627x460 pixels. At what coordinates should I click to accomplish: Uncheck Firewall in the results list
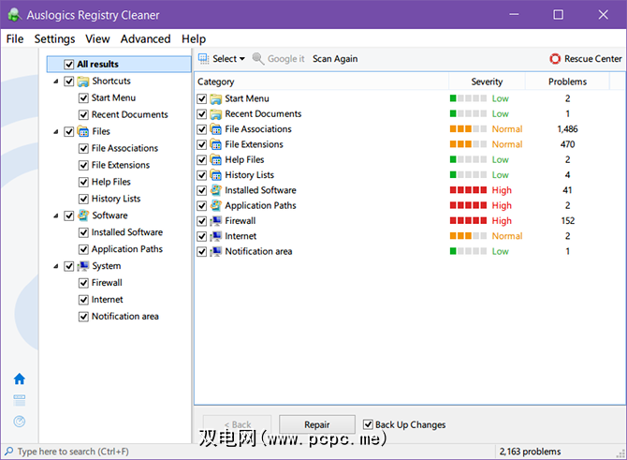(x=202, y=221)
